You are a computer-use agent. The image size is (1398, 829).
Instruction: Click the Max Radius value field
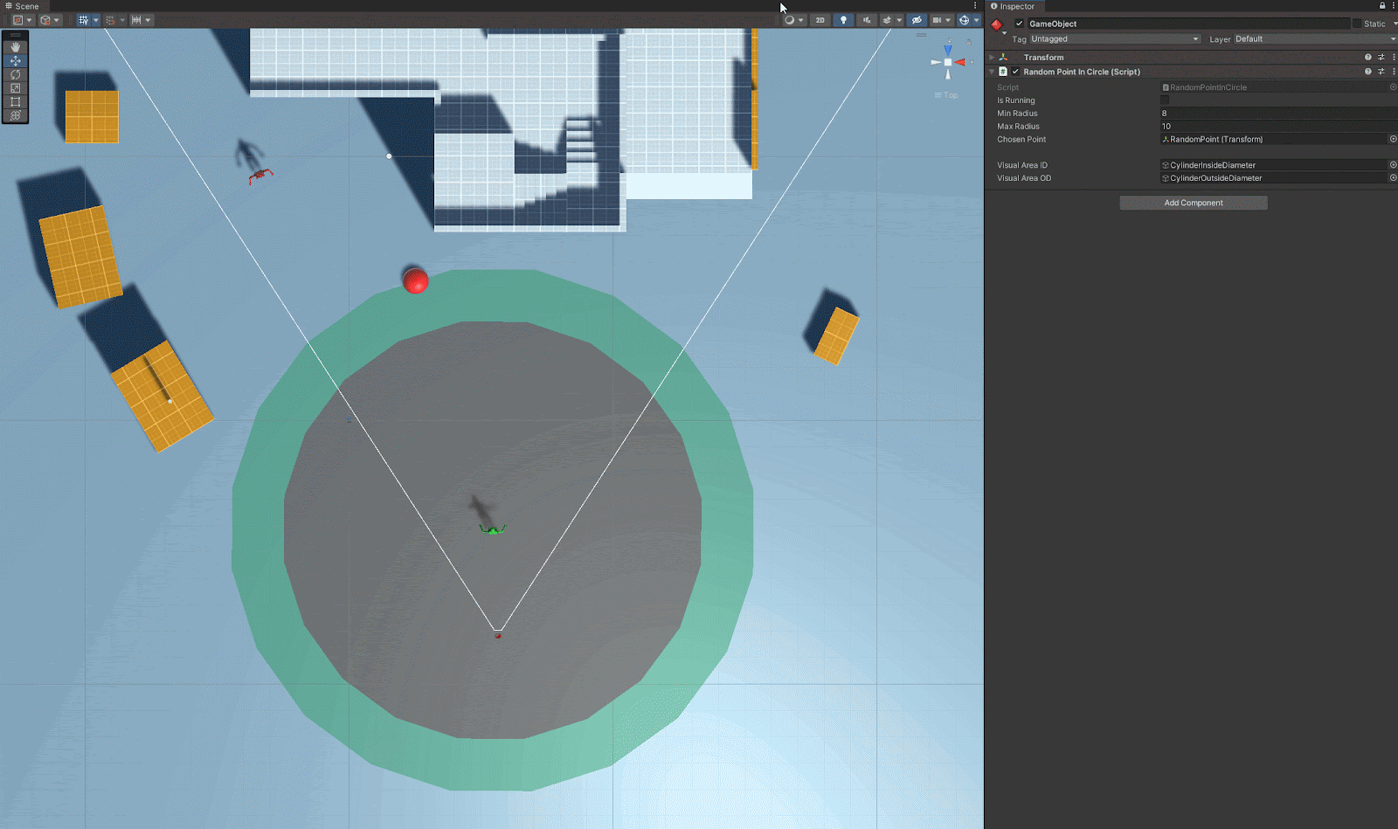point(1278,126)
